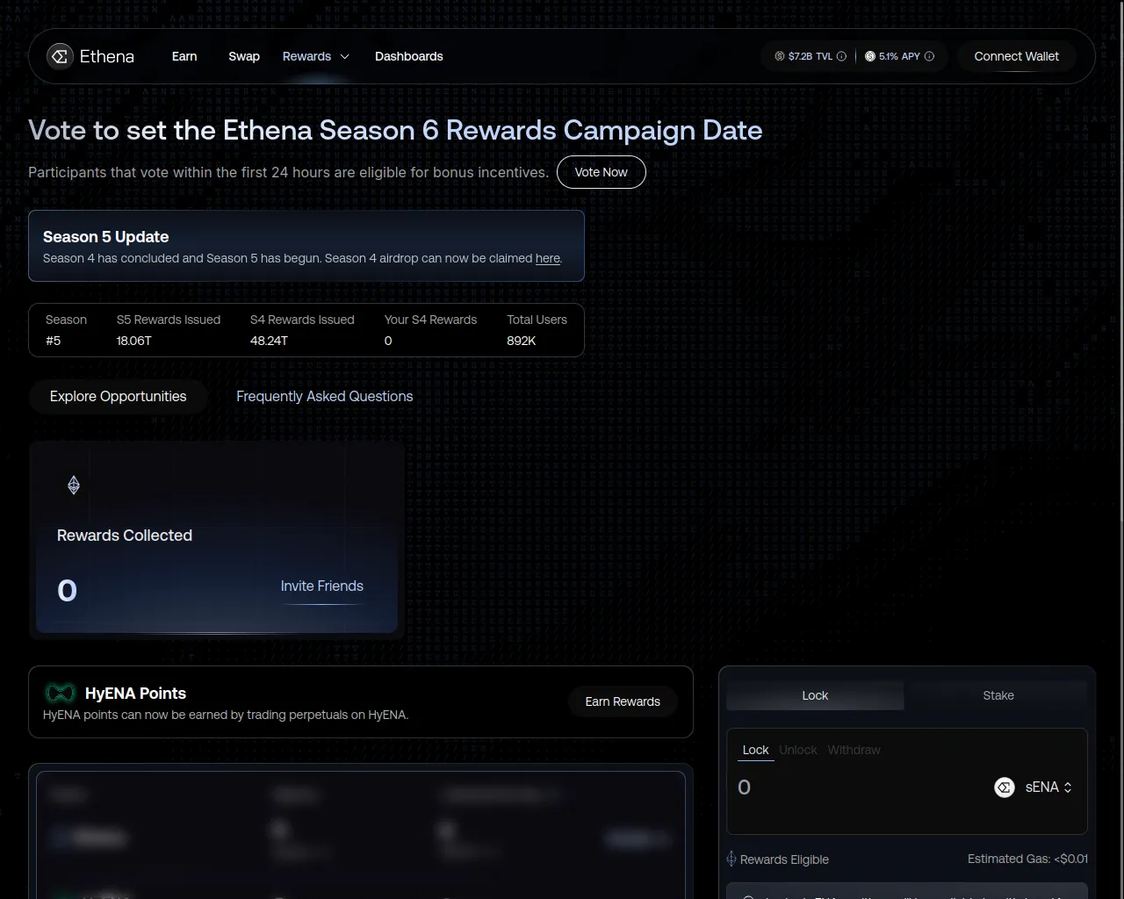Switch to the Explore Opportunities tab
1124x899 pixels.
pos(119,397)
